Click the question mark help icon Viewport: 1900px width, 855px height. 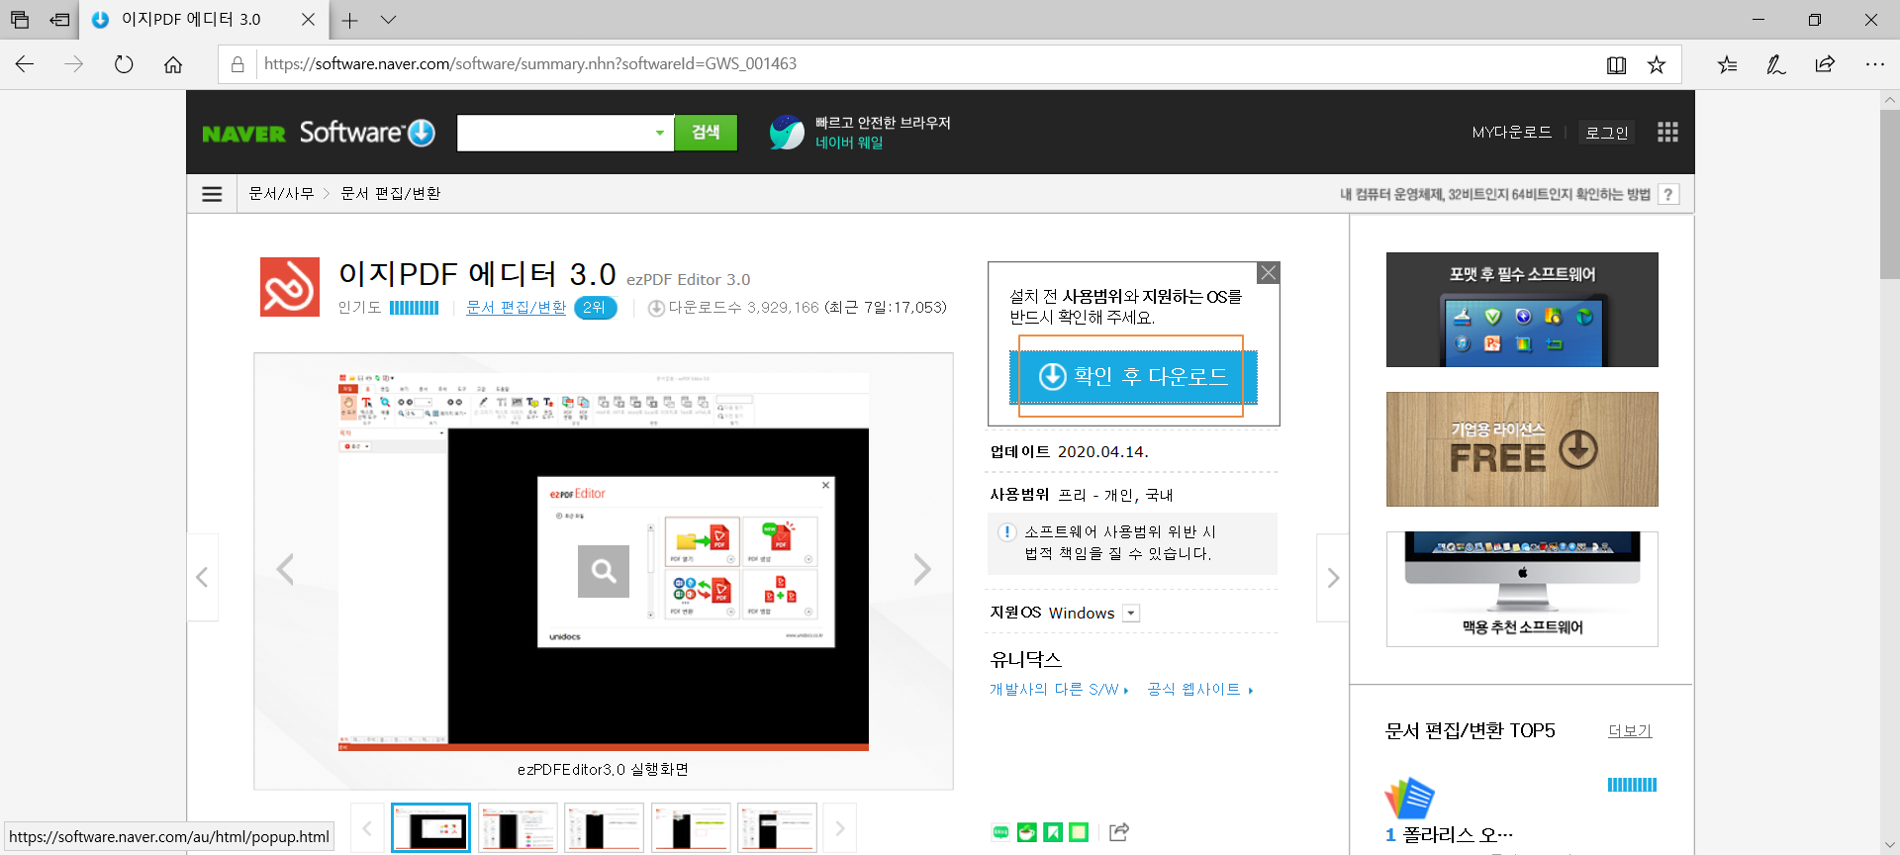point(1668,195)
